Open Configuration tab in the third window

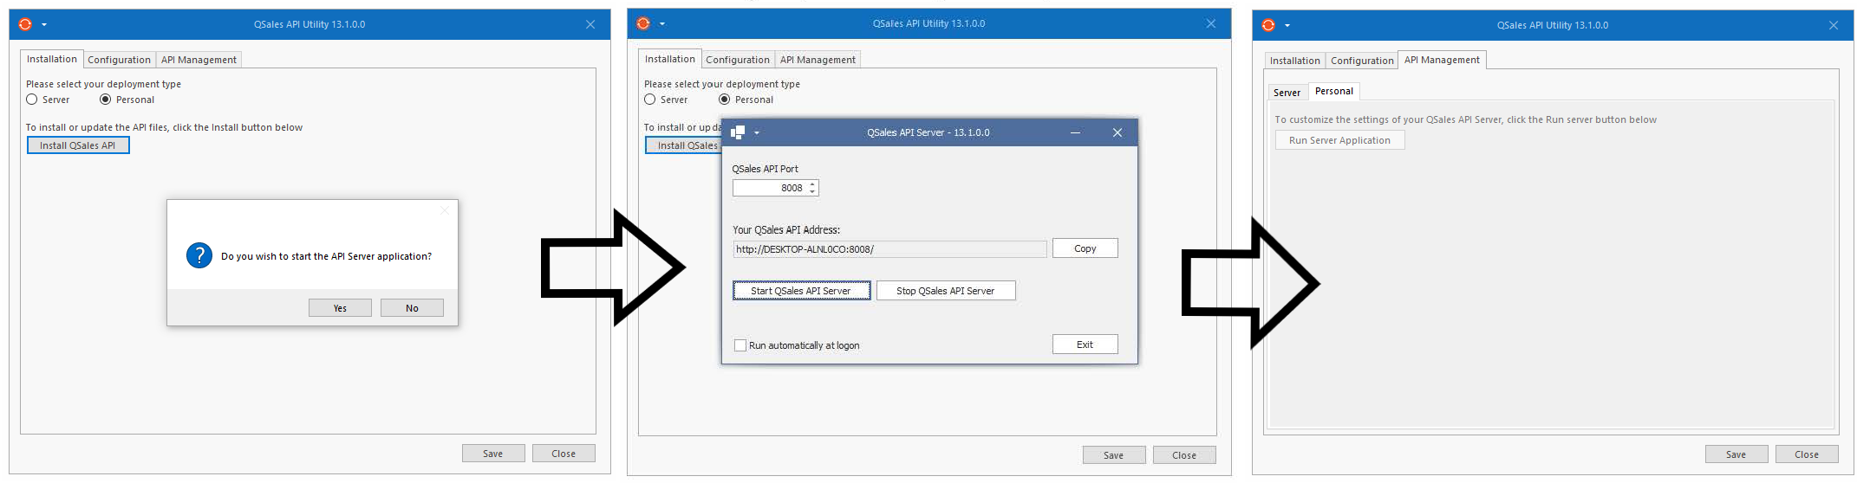click(x=1362, y=61)
